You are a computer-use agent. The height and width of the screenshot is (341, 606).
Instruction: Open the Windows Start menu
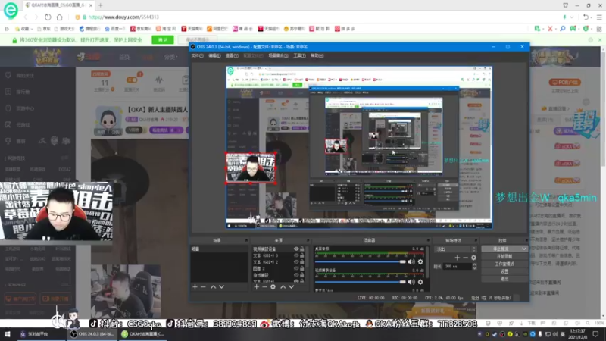coord(8,334)
